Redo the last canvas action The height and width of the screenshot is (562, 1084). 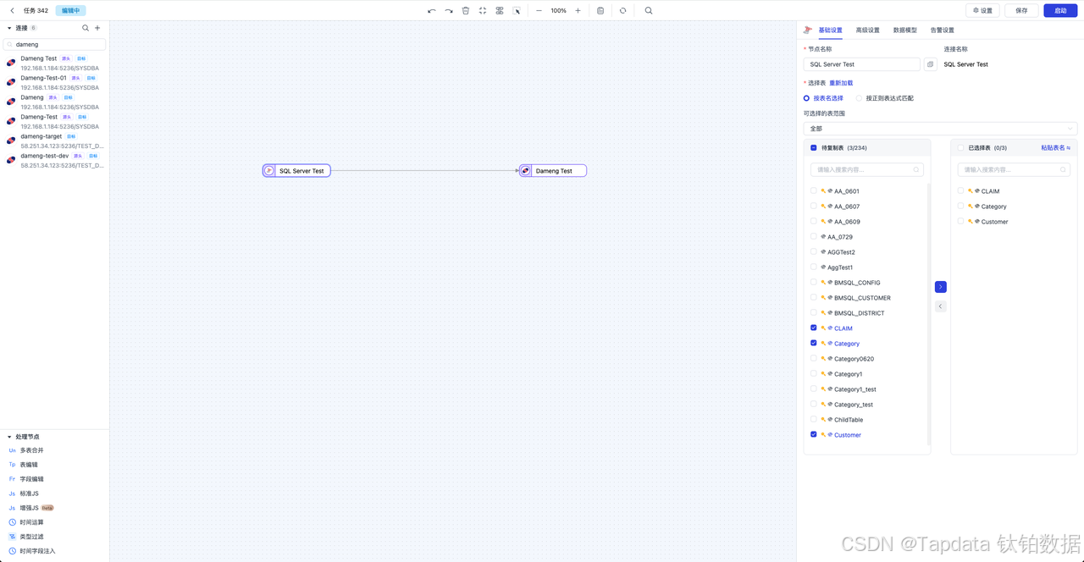pyautogui.click(x=449, y=11)
